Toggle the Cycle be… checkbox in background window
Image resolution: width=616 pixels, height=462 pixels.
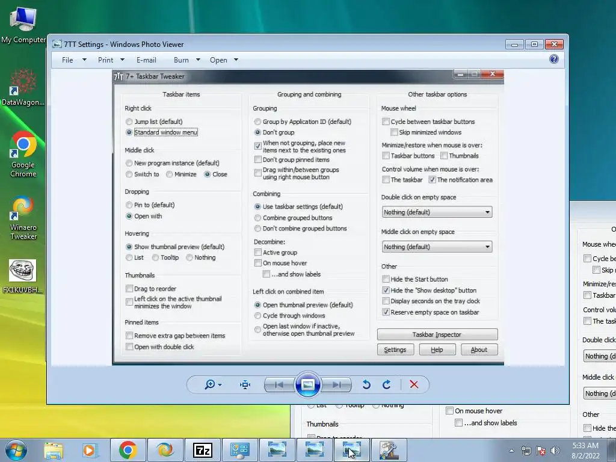click(587, 259)
